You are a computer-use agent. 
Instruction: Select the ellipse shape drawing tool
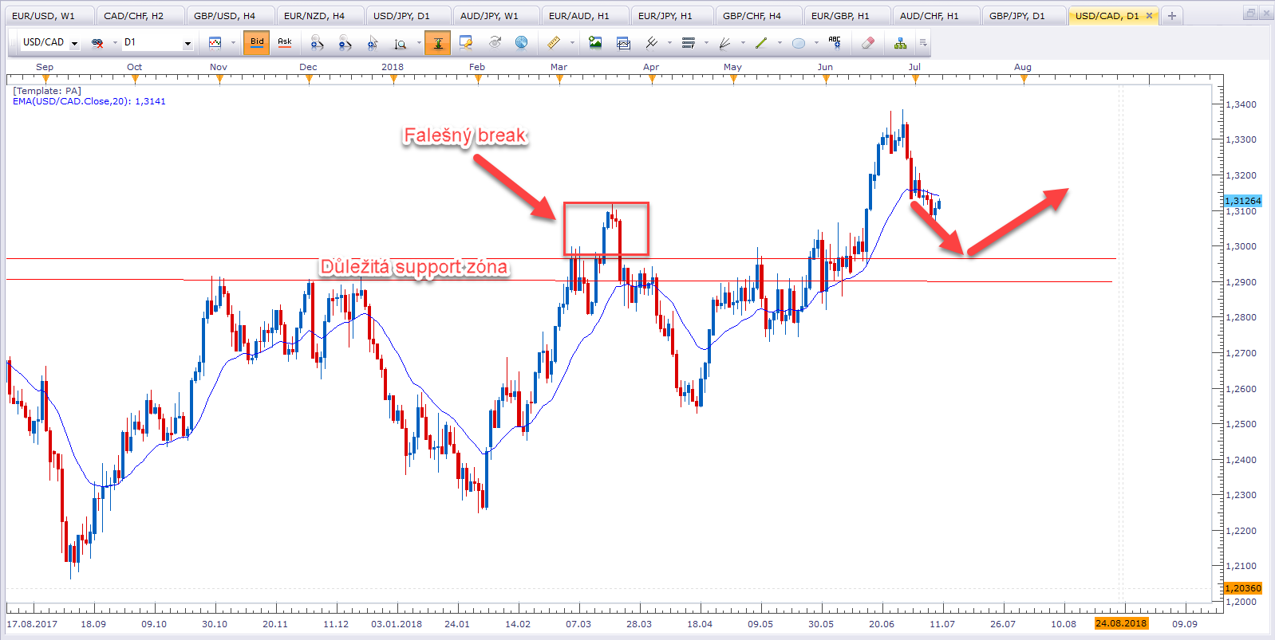click(798, 43)
